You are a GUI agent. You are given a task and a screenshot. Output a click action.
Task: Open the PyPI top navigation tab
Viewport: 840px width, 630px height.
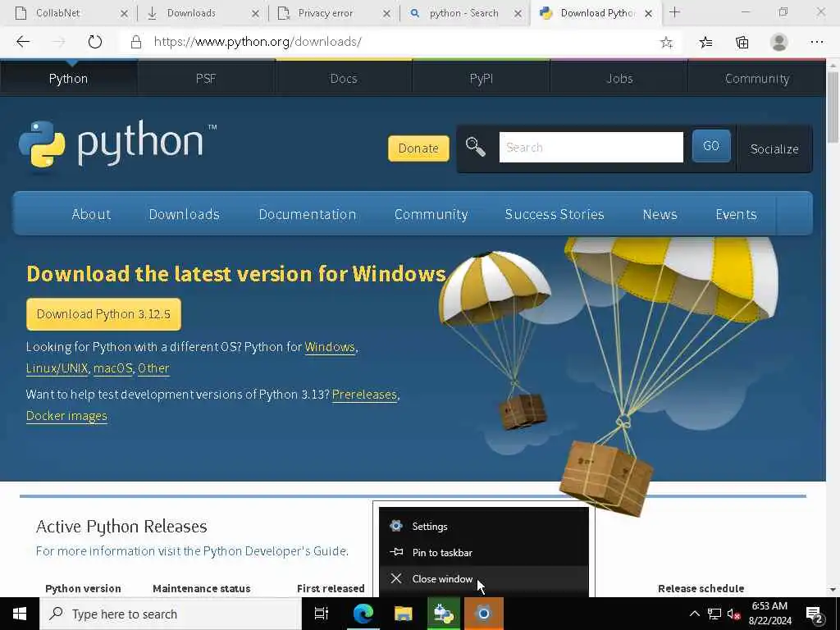(481, 78)
